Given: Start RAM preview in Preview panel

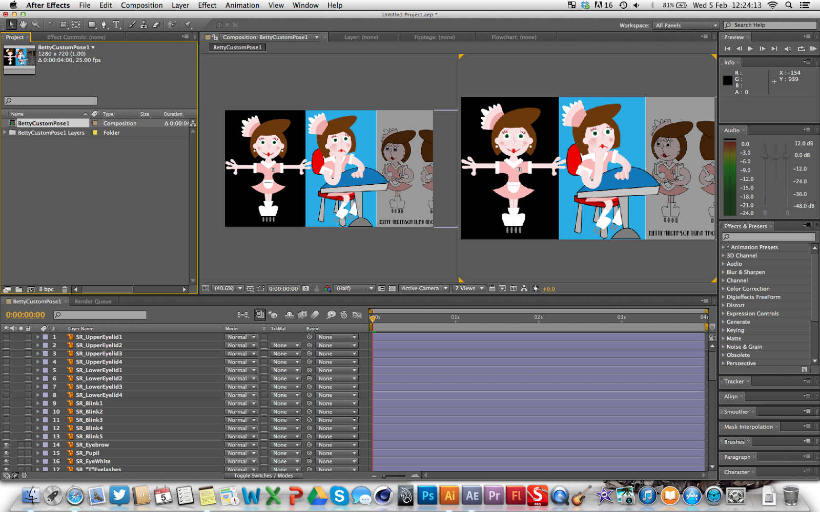Looking at the screenshot, I should point(813,49).
